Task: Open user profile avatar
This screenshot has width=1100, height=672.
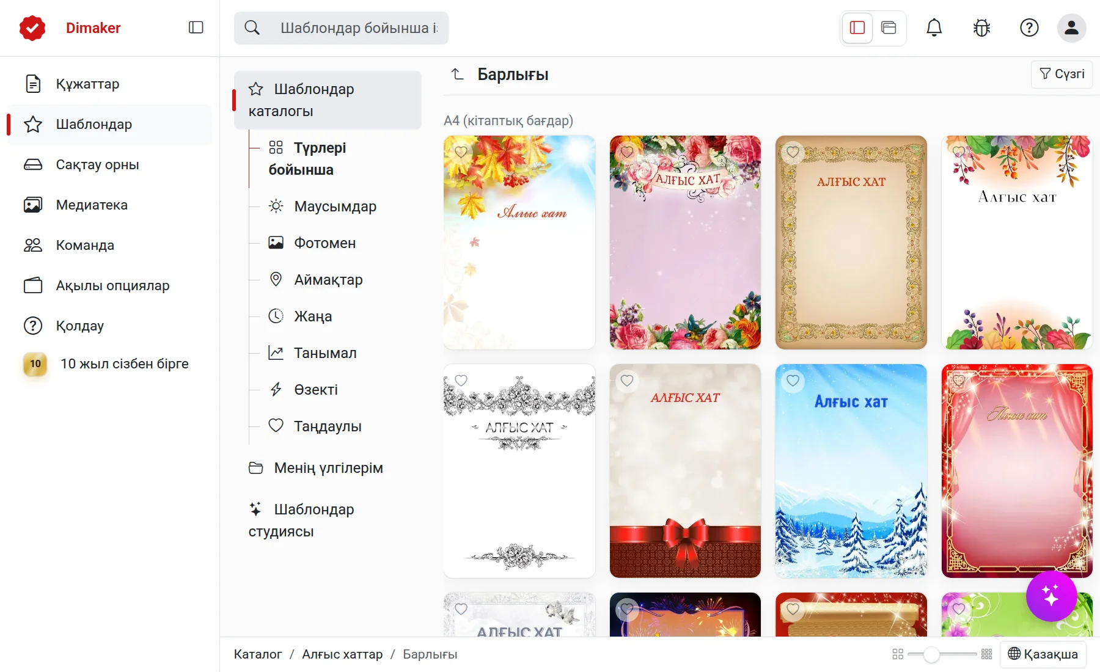Action: [1071, 27]
